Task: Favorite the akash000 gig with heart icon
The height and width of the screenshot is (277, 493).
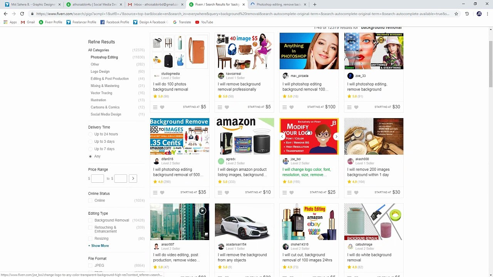Action: 356,193
